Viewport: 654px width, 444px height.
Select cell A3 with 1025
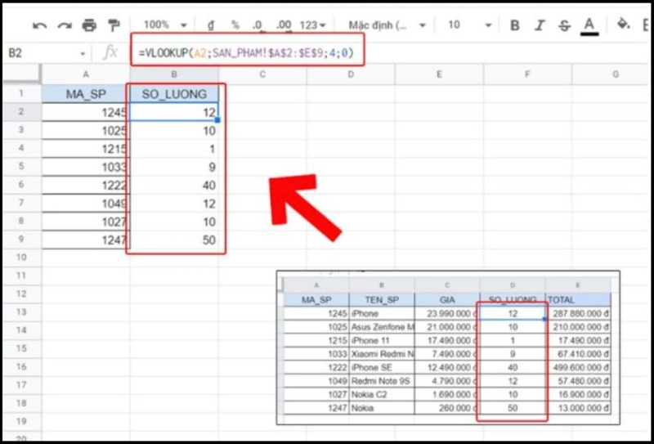click(x=86, y=131)
